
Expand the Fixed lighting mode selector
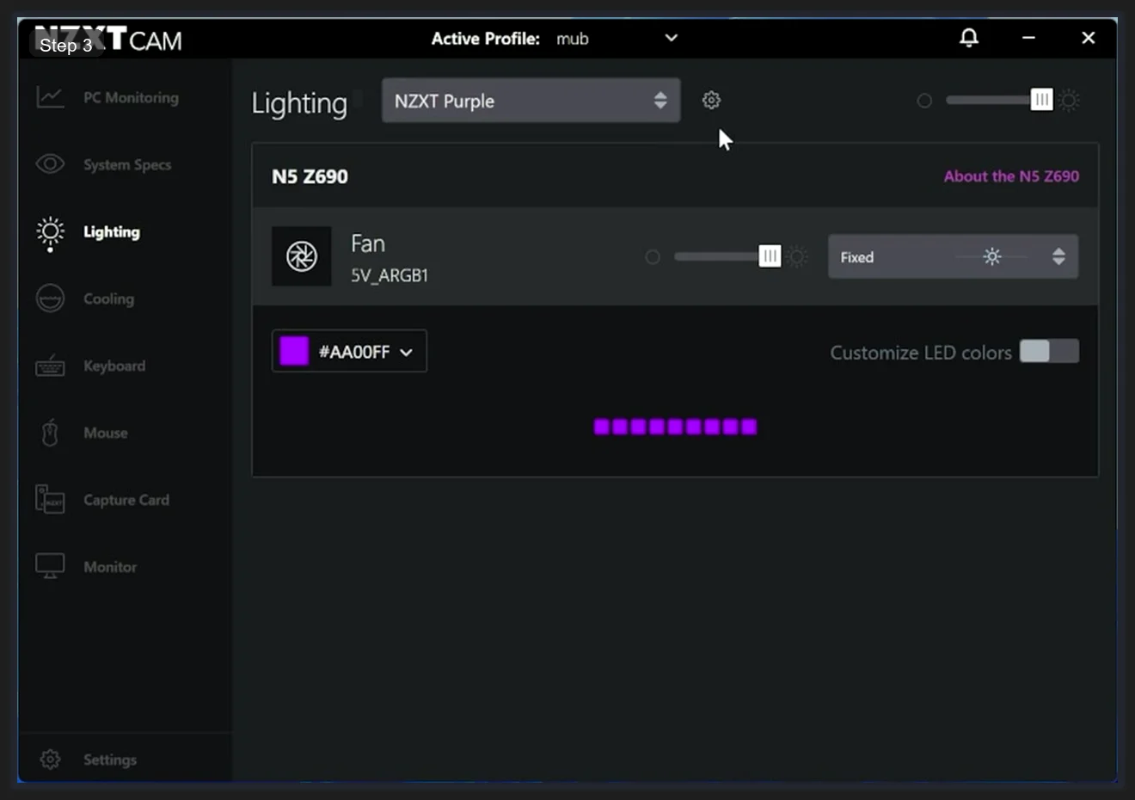coord(1059,255)
